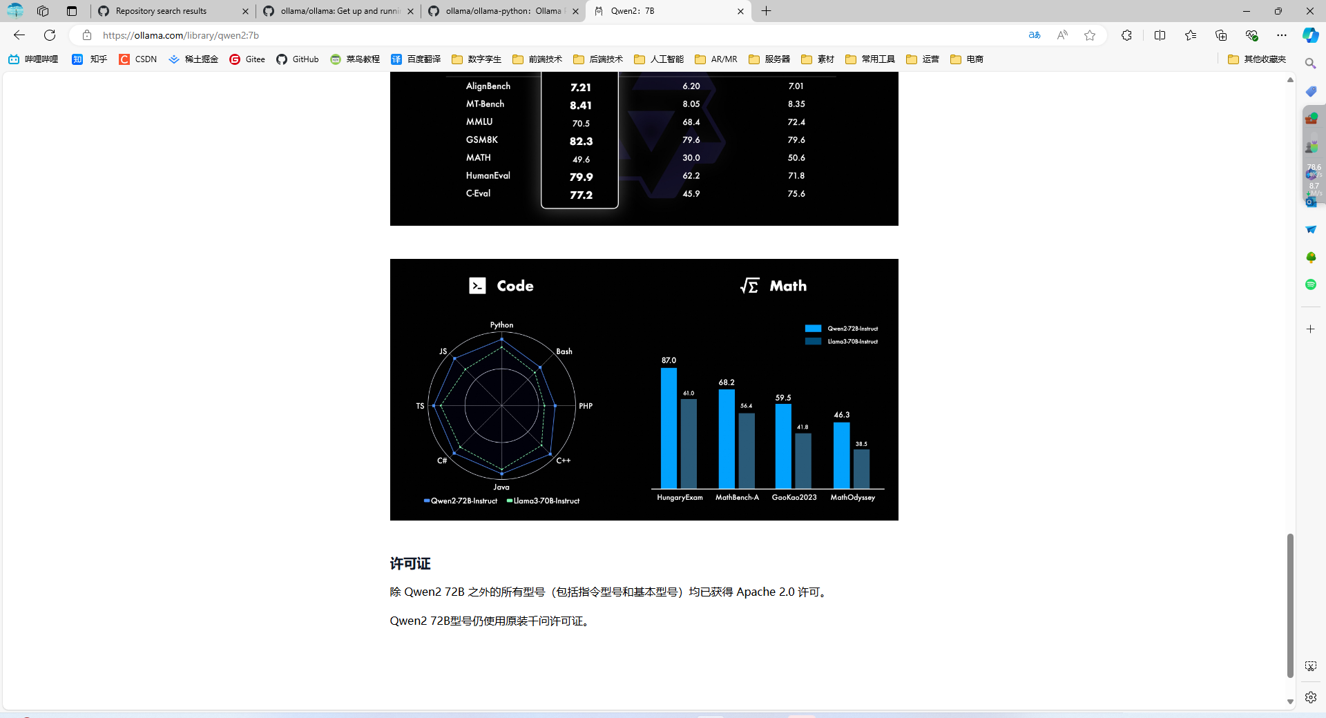Image resolution: width=1326 pixels, height=718 pixels.
Task: Open the Copilot sidebar
Action: [1310, 35]
